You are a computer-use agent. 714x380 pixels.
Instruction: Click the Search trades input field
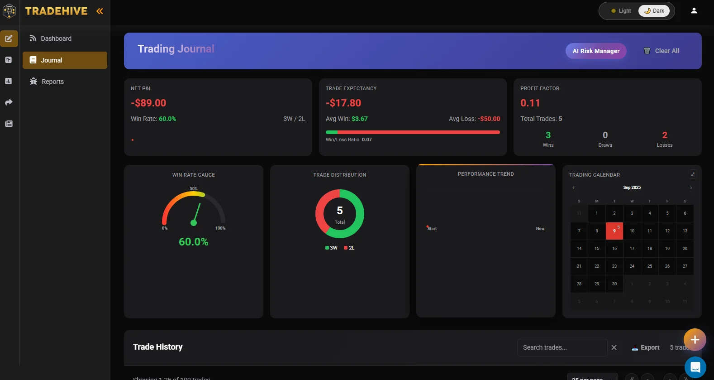[562, 347]
